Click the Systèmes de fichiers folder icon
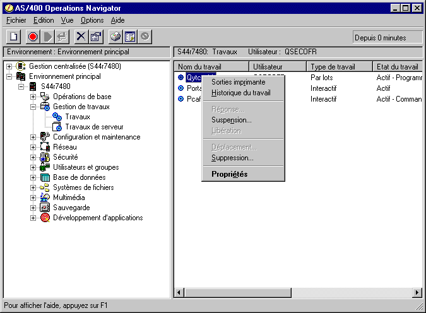 pos(45,187)
